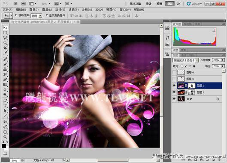Screen dimensions: 227x163
Task: Select the Line shape tool
Action: coord(5,116)
